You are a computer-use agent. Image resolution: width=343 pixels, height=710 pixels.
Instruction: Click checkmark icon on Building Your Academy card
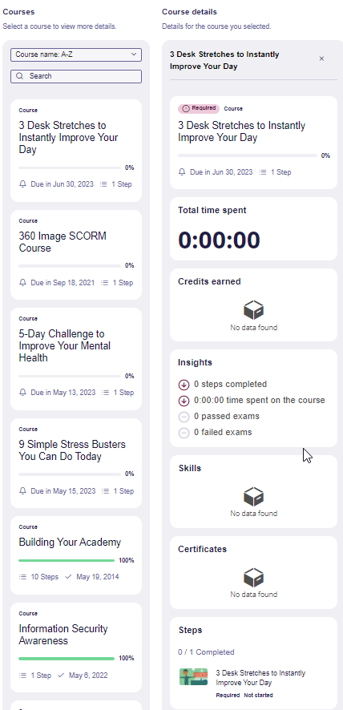(x=68, y=577)
